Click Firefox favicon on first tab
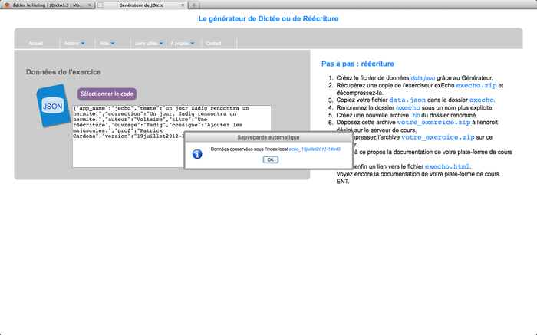The height and width of the screenshot is (335, 537). tap(7, 5)
